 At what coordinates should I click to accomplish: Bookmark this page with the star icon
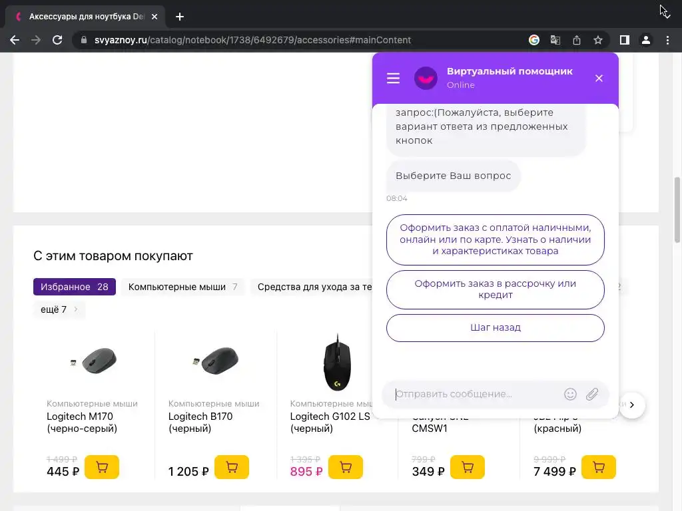pyautogui.click(x=598, y=40)
